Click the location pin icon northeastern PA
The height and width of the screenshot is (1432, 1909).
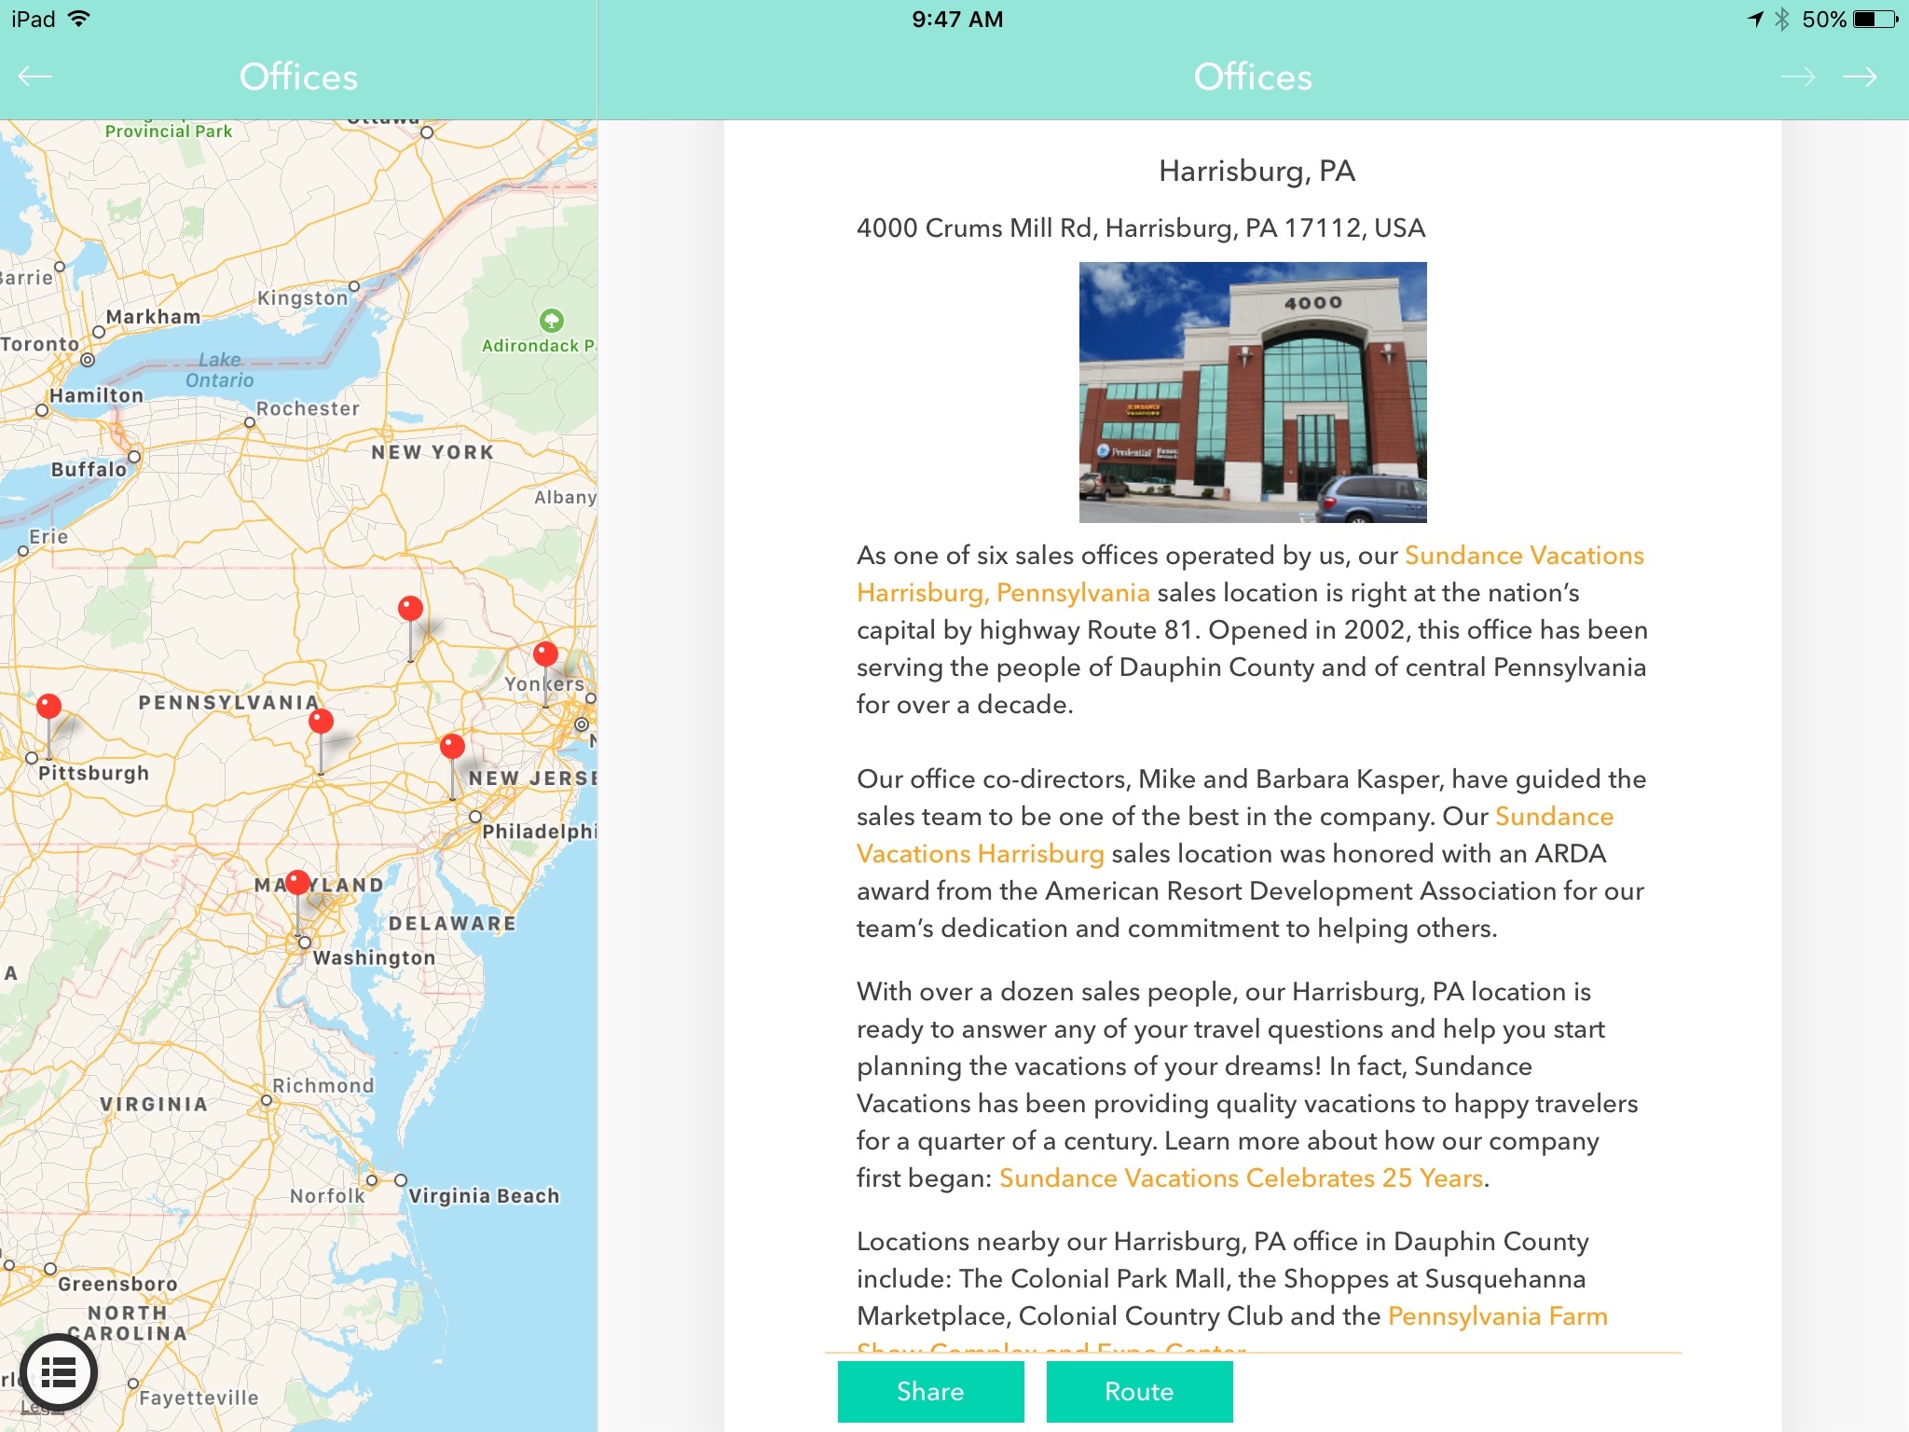tap(407, 606)
